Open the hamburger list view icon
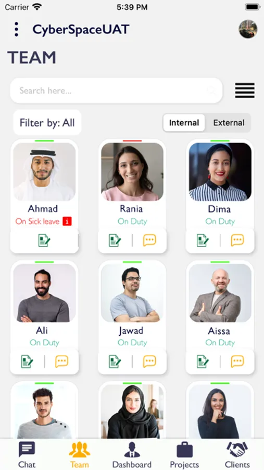The height and width of the screenshot is (470, 264). pos(245,90)
